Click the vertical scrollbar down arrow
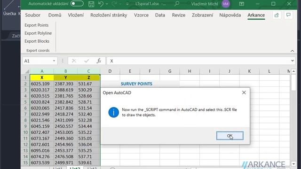Image resolution: width=301 pixels, height=169 pixels. pyautogui.click(x=293, y=164)
